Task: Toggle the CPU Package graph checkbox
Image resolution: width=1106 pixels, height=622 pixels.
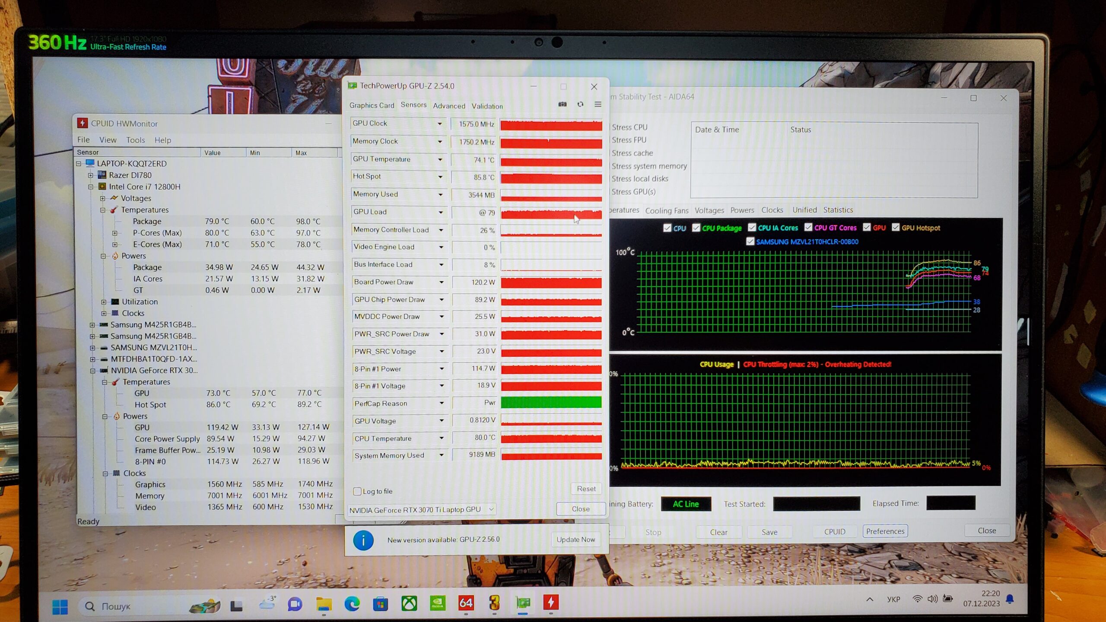Action: (x=696, y=228)
